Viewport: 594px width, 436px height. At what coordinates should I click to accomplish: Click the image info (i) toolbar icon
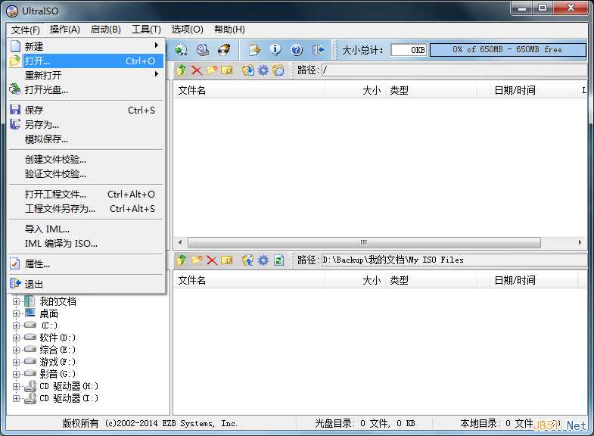(x=275, y=50)
